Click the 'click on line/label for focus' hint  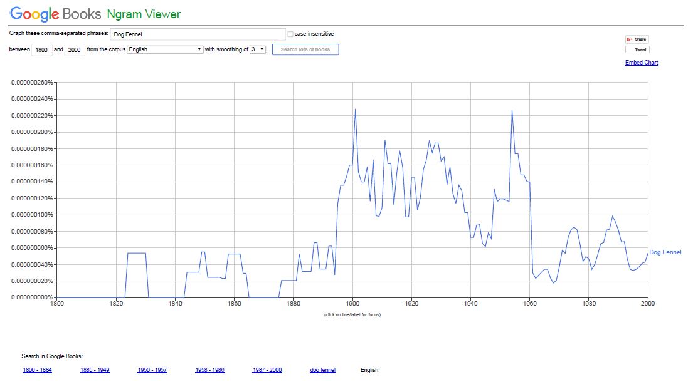tap(352, 315)
